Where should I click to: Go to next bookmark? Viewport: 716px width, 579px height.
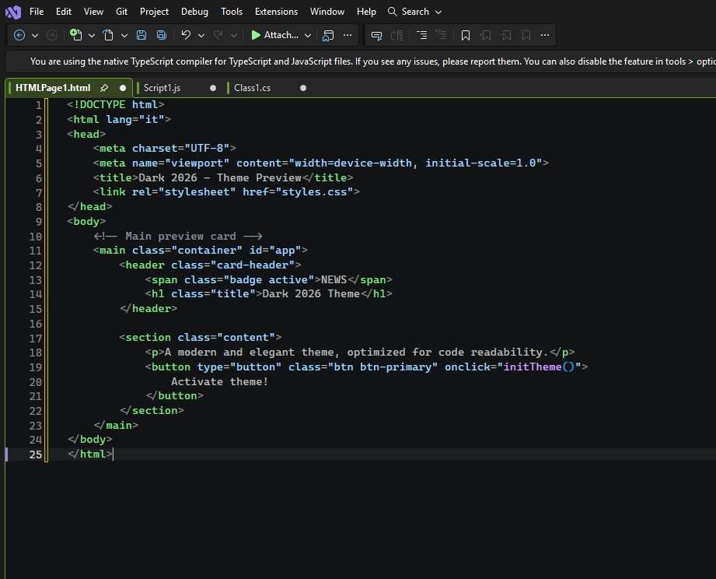505,35
